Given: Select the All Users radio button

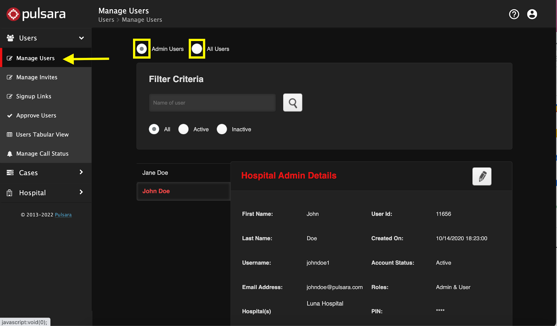Looking at the screenshot, I should click(x=197, y=49).
